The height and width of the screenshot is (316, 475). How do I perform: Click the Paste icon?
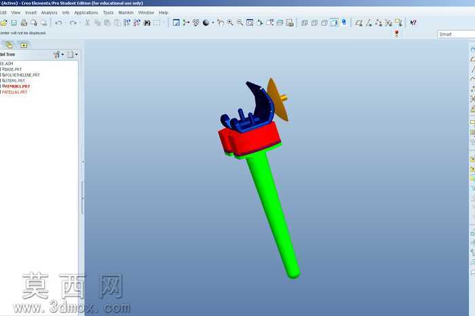tap(107, 22)
